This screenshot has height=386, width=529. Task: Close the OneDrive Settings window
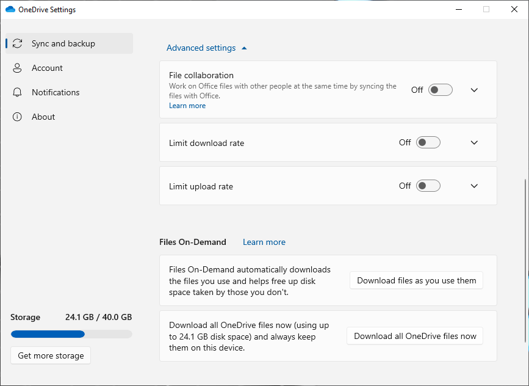tap(514, 9)
